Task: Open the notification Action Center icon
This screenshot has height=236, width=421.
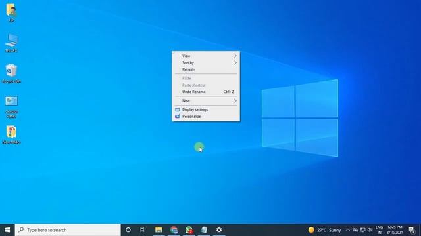Action: [x=411, y=230]
